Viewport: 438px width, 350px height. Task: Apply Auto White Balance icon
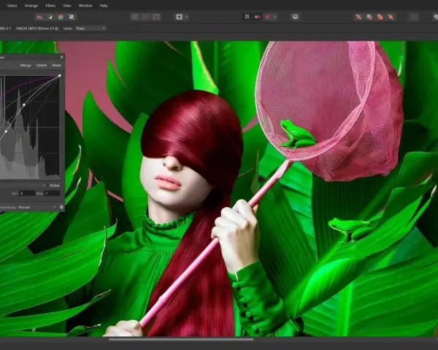point(72,17)
